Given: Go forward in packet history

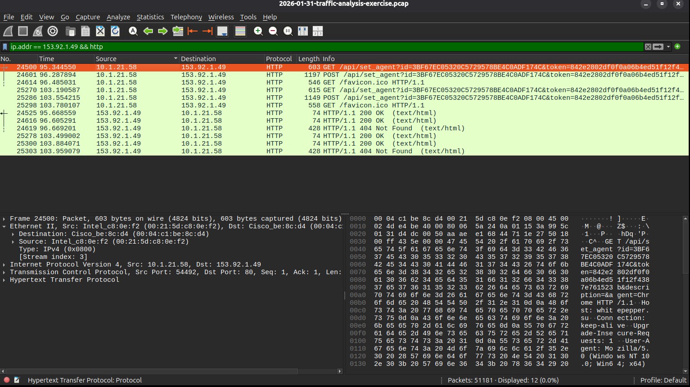Looking at the screenshot, I should 163,31.
